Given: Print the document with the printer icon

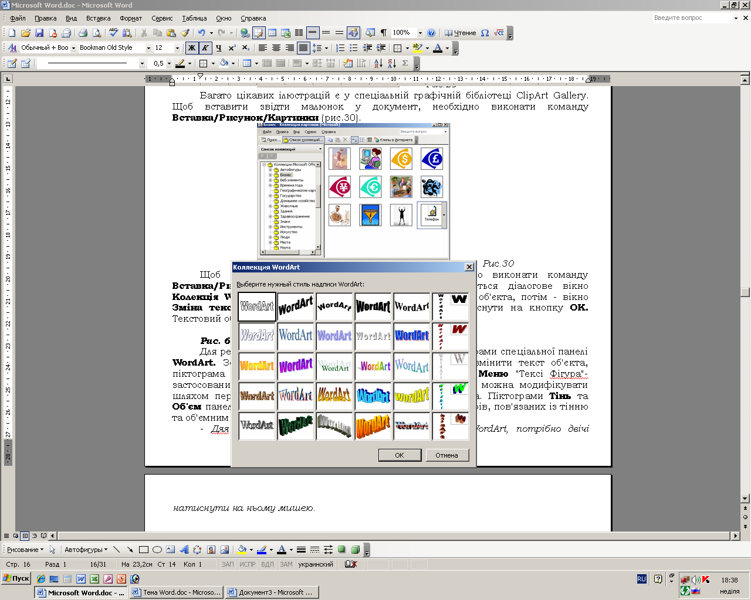Looking at the screenshot, I should (x=83, y=33).
